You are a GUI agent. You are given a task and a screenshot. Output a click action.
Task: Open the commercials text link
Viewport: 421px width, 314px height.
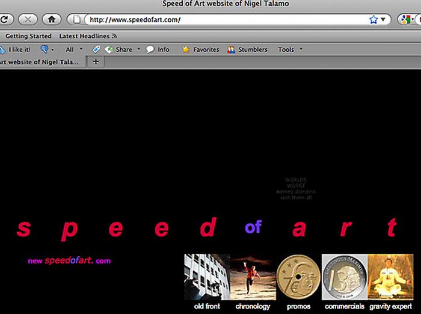(x=345, y=306)
